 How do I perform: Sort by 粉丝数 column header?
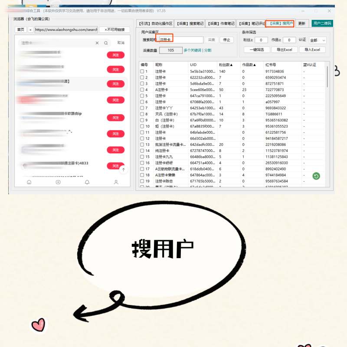[x=228, y=65]
